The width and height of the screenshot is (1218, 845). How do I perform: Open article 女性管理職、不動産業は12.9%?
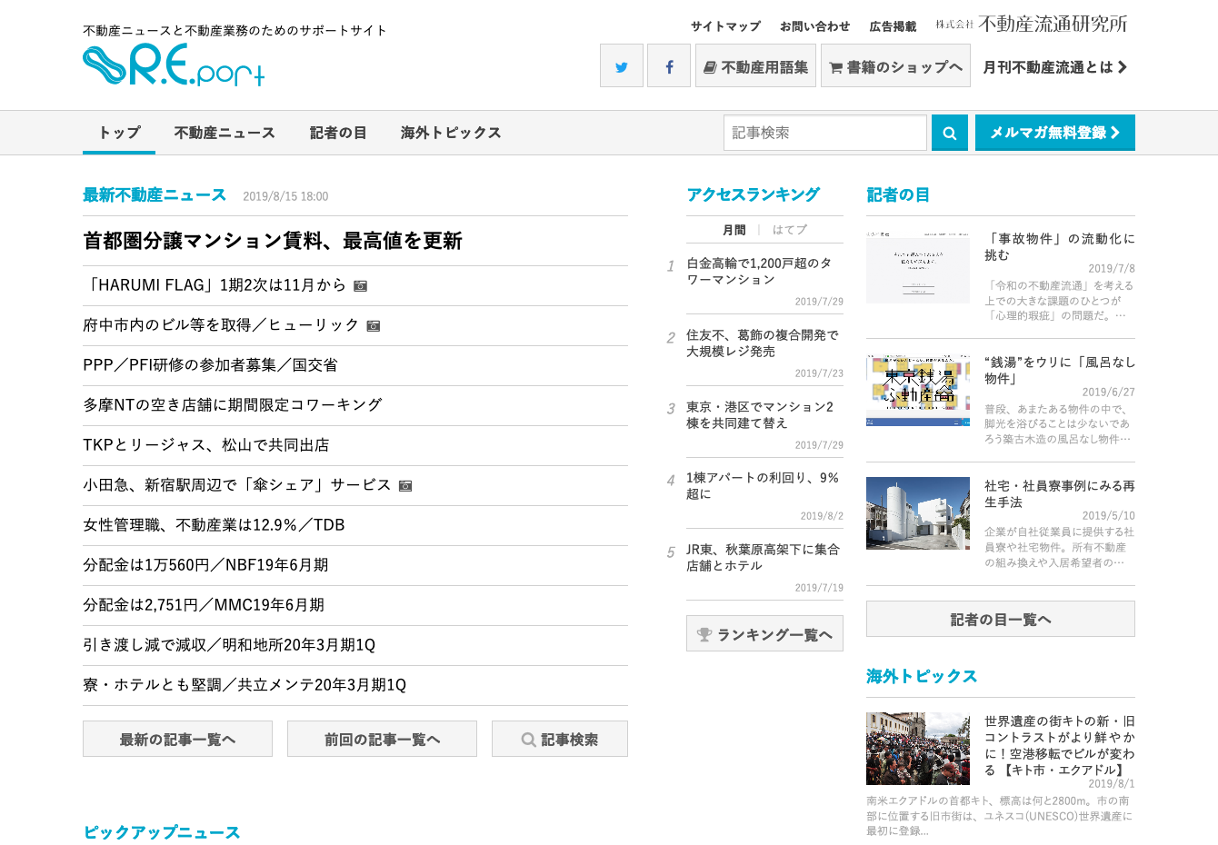pos(214,525)
